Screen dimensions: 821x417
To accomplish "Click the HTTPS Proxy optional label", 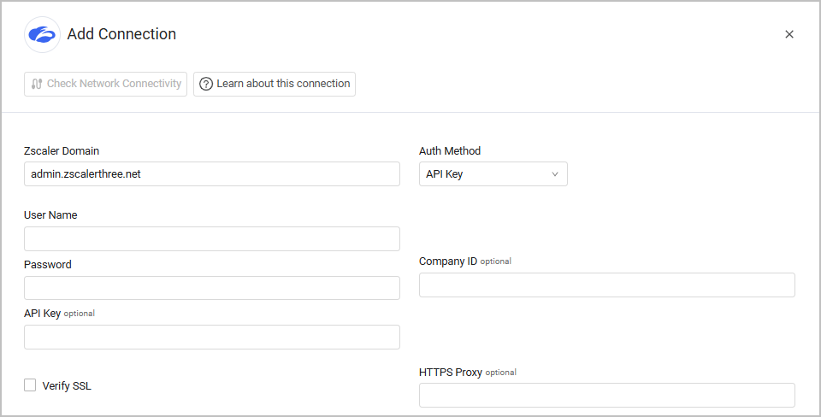I will click(x=468, y=372).
